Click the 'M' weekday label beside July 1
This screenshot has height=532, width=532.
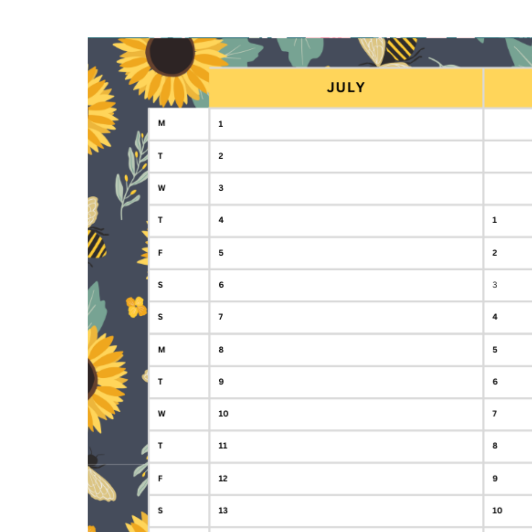click(x=162, y=123)
